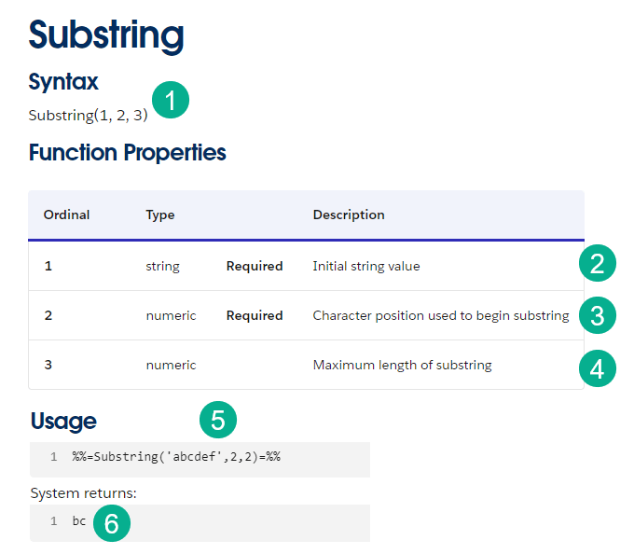Select the 'Maximum length of substring' cell
Image resolution: width=634 pixels, height=554 pixels.
click(402, 365)
